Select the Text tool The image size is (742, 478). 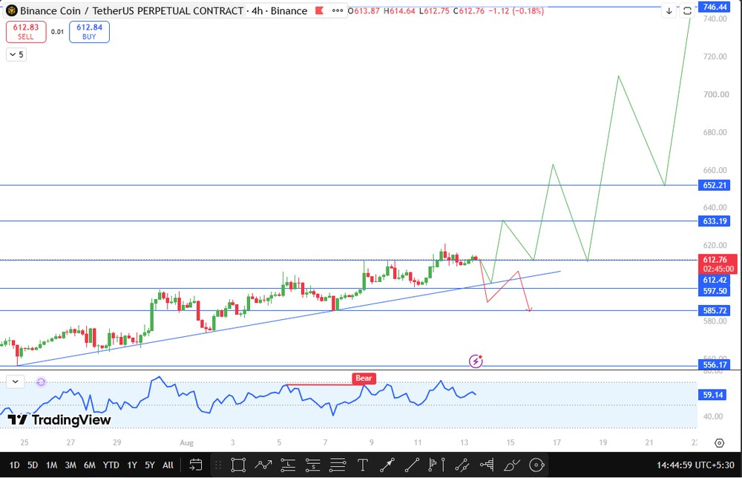click(363, 465)
